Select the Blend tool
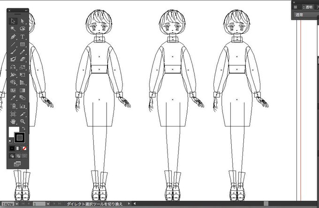The width and height of the screenshot is (319, 208). tap(23, 98)
